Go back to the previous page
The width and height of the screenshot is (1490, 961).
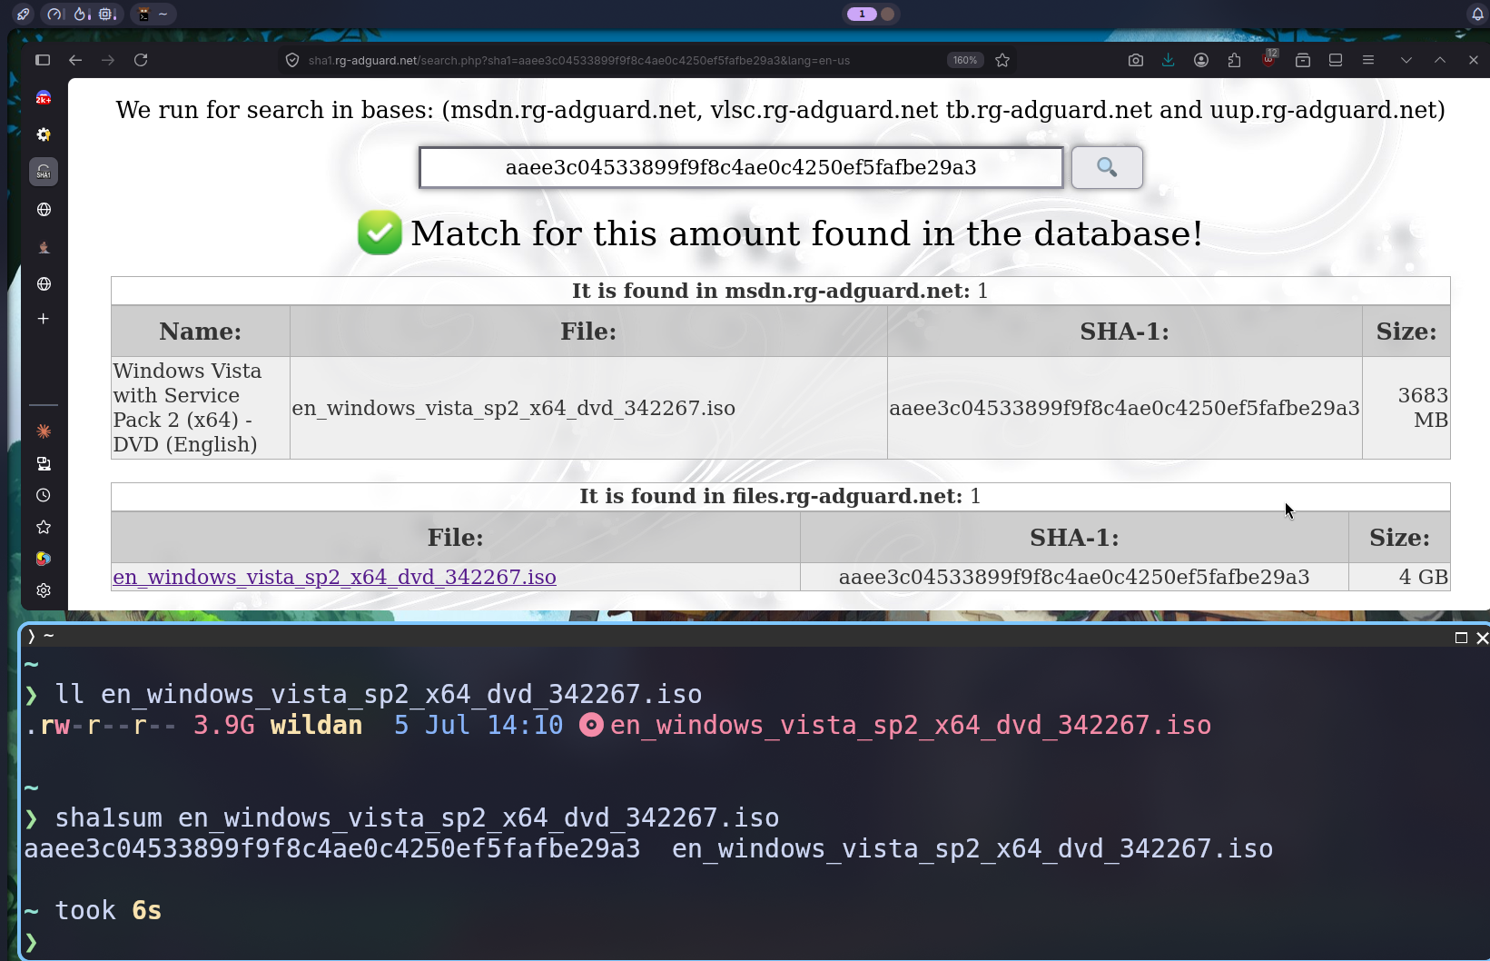click(x=75, y=60)
